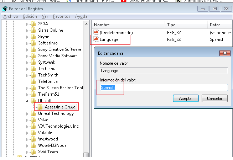Click the Cancelar button
The image size is (233, 160).
coord(214,98)
